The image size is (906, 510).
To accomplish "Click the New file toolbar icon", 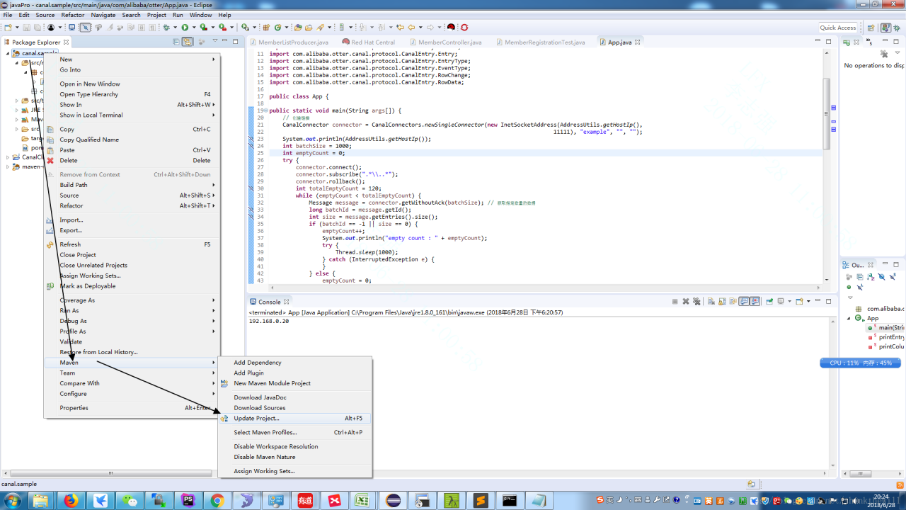I will (x=8, y=28).
